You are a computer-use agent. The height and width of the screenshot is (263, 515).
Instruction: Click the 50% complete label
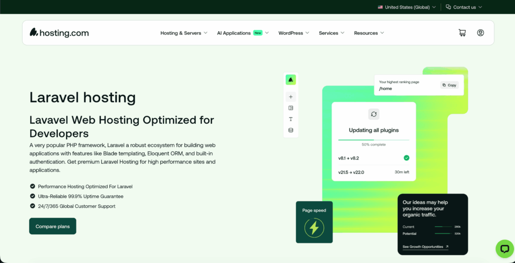(374, 144)
